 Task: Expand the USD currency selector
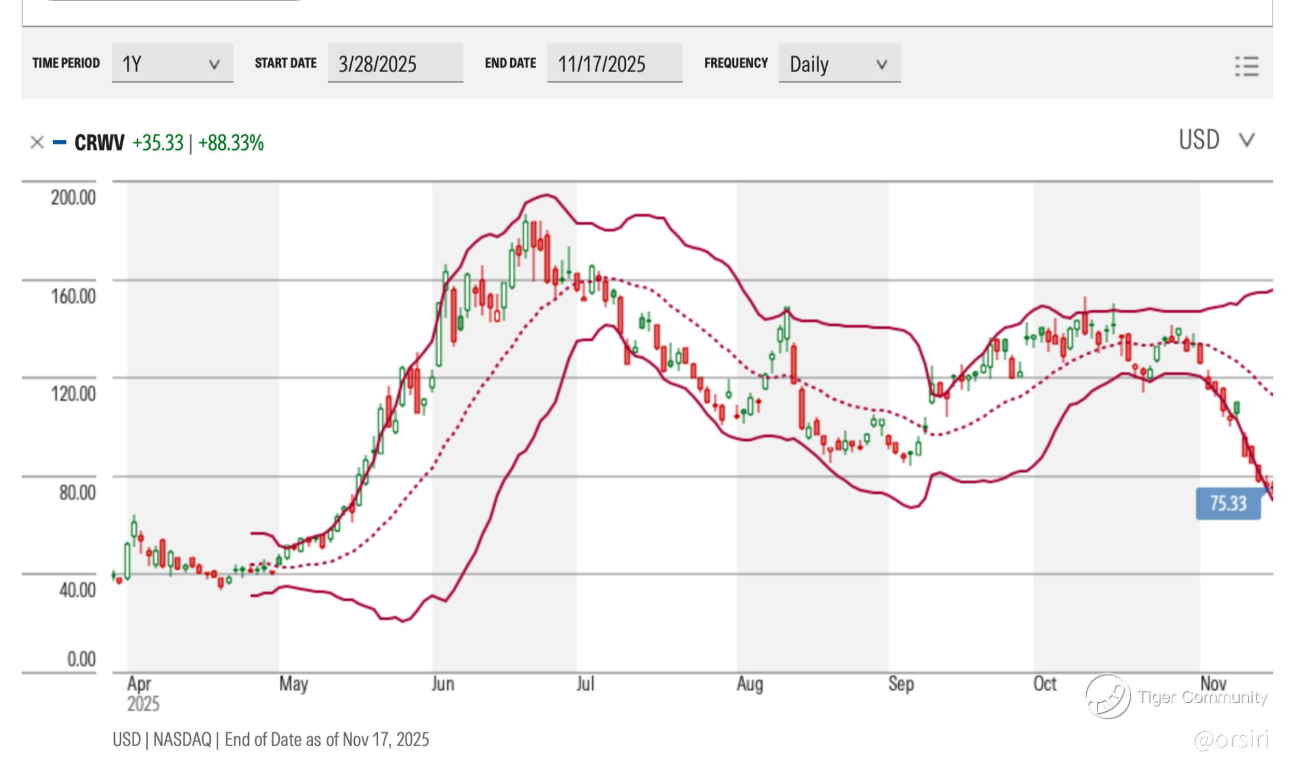click(x=1215, y=140)
